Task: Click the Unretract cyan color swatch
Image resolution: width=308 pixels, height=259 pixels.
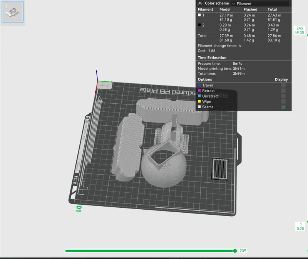Action: pyautogui.click(x=199, y=96)
